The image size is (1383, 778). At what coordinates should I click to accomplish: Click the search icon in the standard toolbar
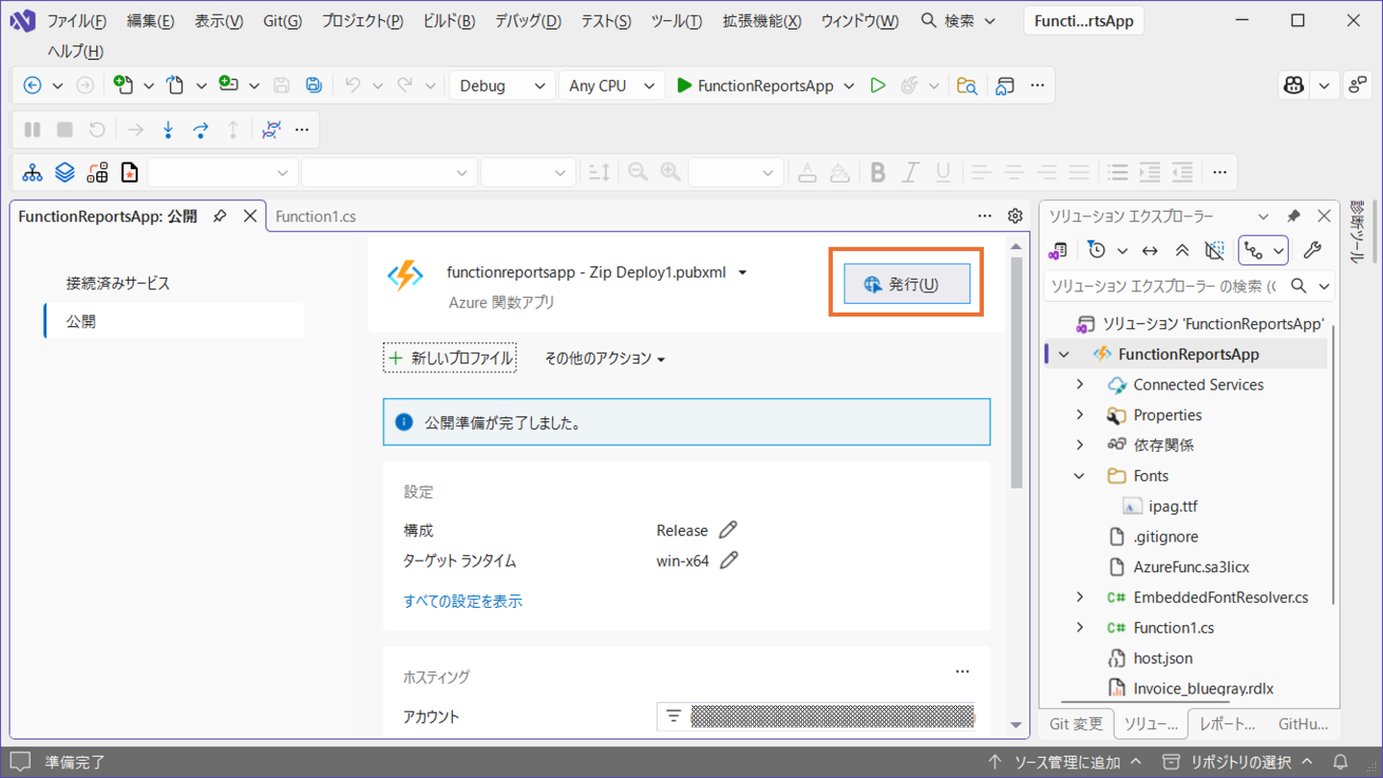[x=967, y=85]
